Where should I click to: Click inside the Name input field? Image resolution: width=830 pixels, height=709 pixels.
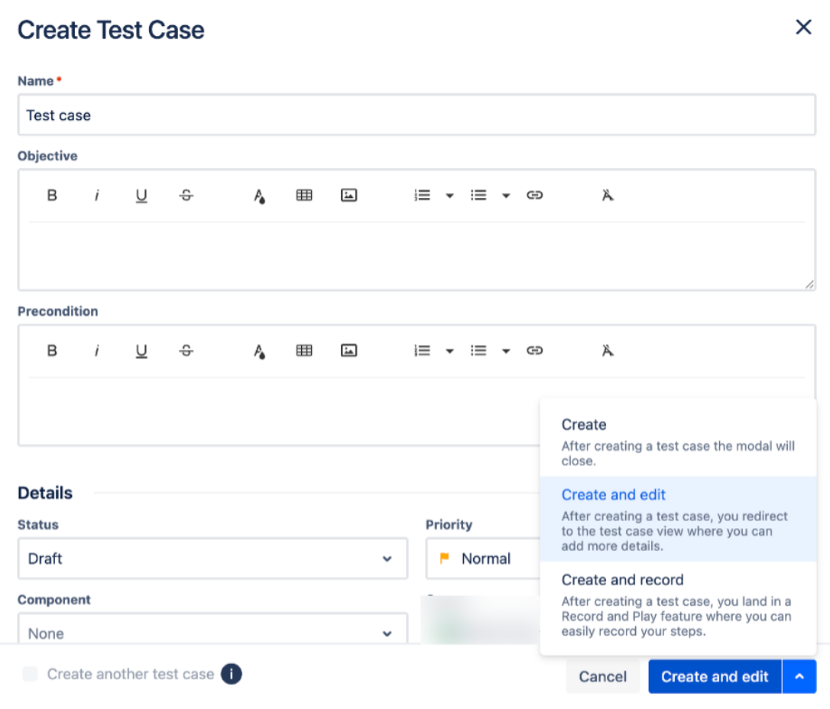coord(417,115)
